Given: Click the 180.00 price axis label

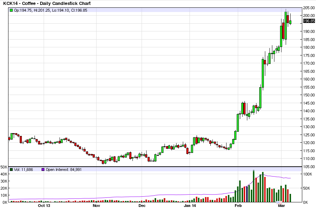Looking at the screenshot, I should coord(309,47).
